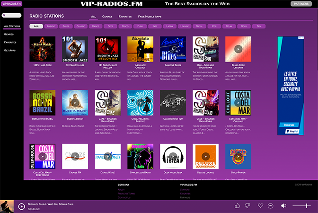Filter stations by Funk genre

[x=140, y=26]
